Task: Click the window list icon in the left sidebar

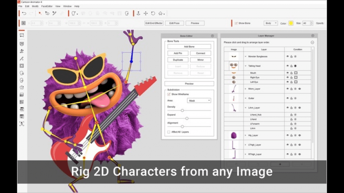Action: (x=22, y=116)
